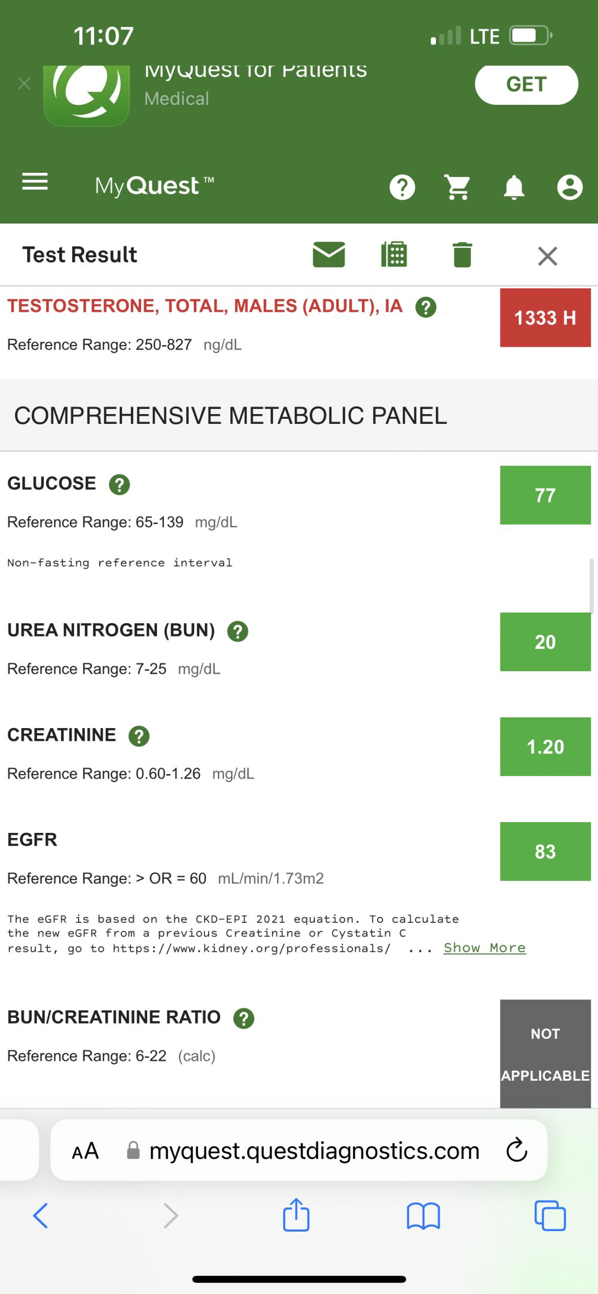View notifications via the bell icon
Image resolution: width=598 pixels, height=1294 pixels.
(x=514, y=187)
